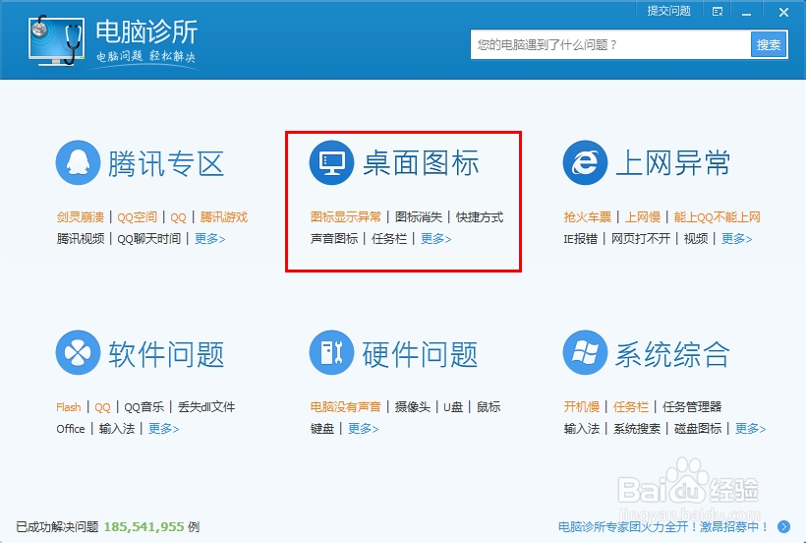The image size is (806, 543).
Task: Open the 系统综合 category heading
Action: (x=672, y=354)
